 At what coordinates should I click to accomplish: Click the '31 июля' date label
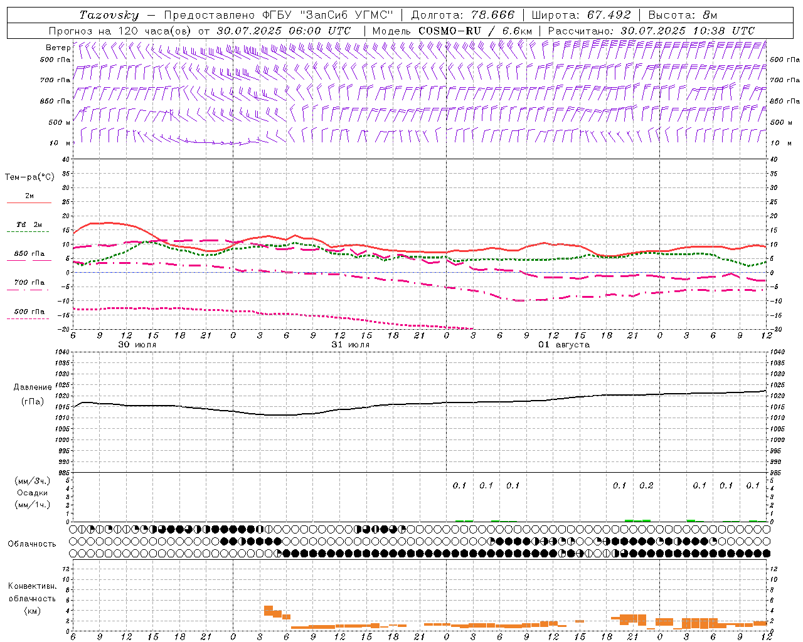pos(351,345)
